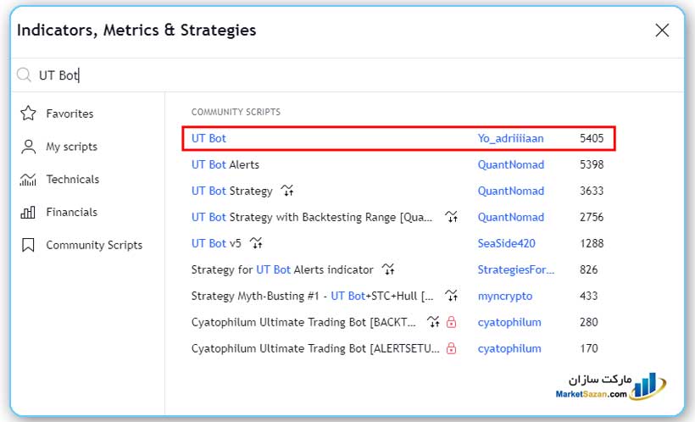Choose UT Bot Strategy with Backtesting Range
Screen dimensions: 695x422
point(312,217)
